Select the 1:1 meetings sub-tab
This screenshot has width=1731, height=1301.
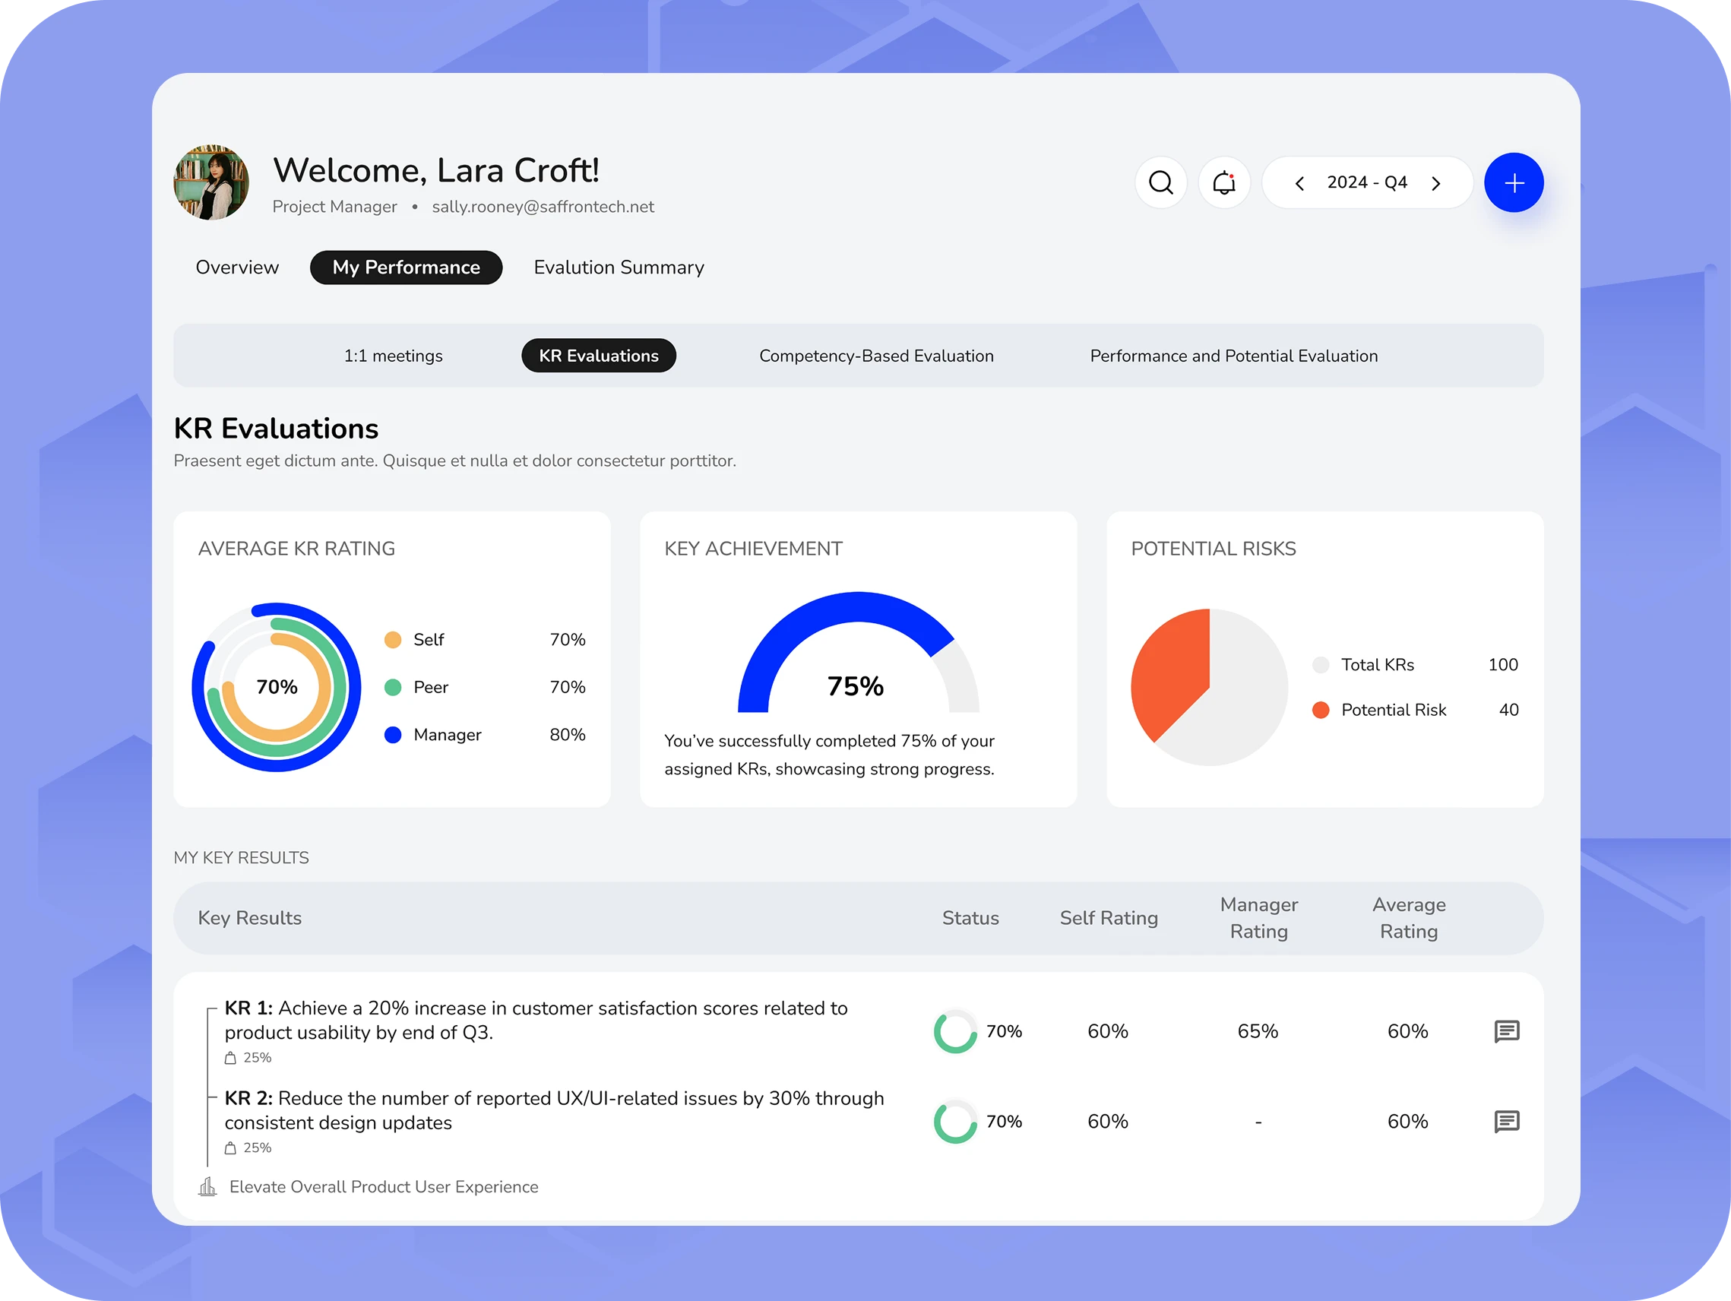click(393, 356)
